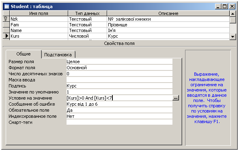Click the Обязательное поле value 'Да'
This screenshot has height=151, width=239.
click(119, 110)
